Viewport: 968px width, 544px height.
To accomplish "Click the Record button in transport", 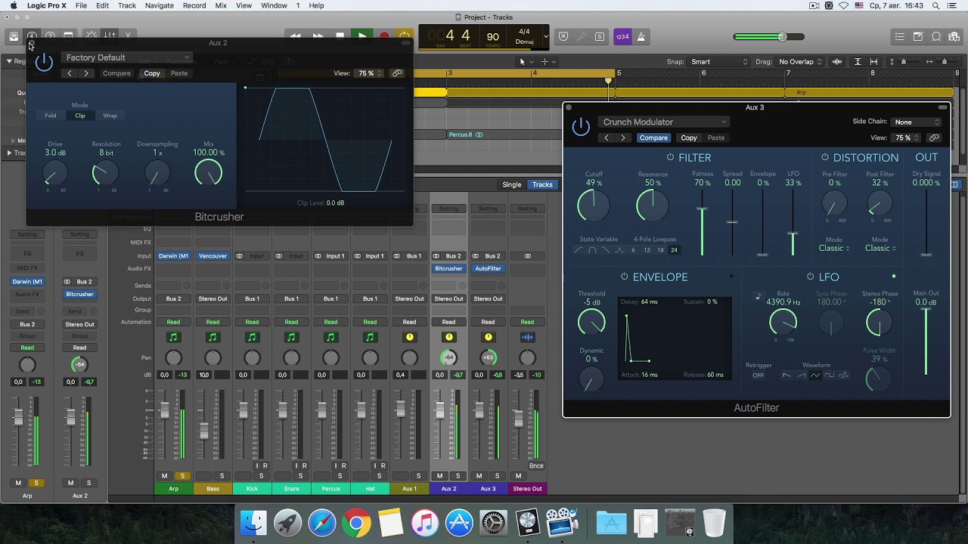I will coord(384,36).
